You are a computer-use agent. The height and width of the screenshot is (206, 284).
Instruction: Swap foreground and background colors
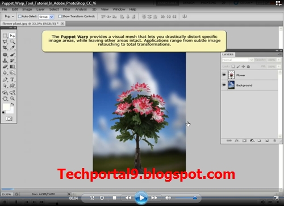(12, 104)
